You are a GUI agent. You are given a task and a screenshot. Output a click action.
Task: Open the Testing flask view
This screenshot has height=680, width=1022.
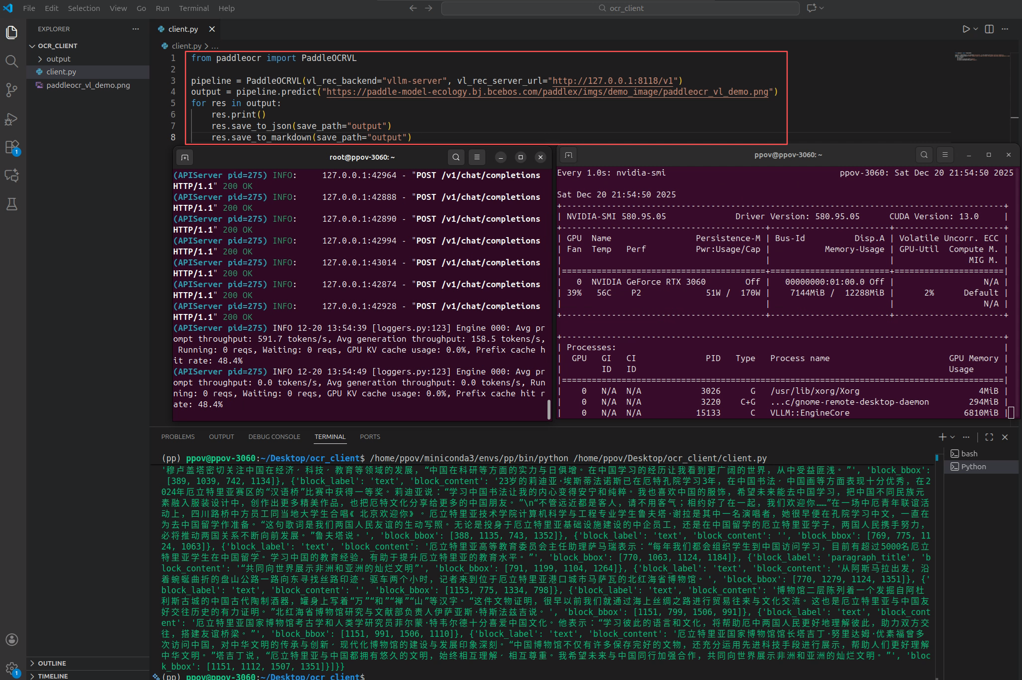point(12,204)
